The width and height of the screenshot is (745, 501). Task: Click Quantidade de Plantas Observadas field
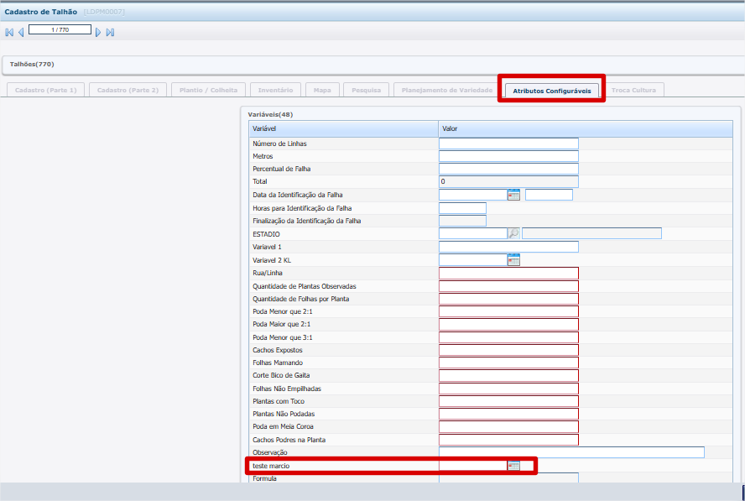click(x=508, y=286)
